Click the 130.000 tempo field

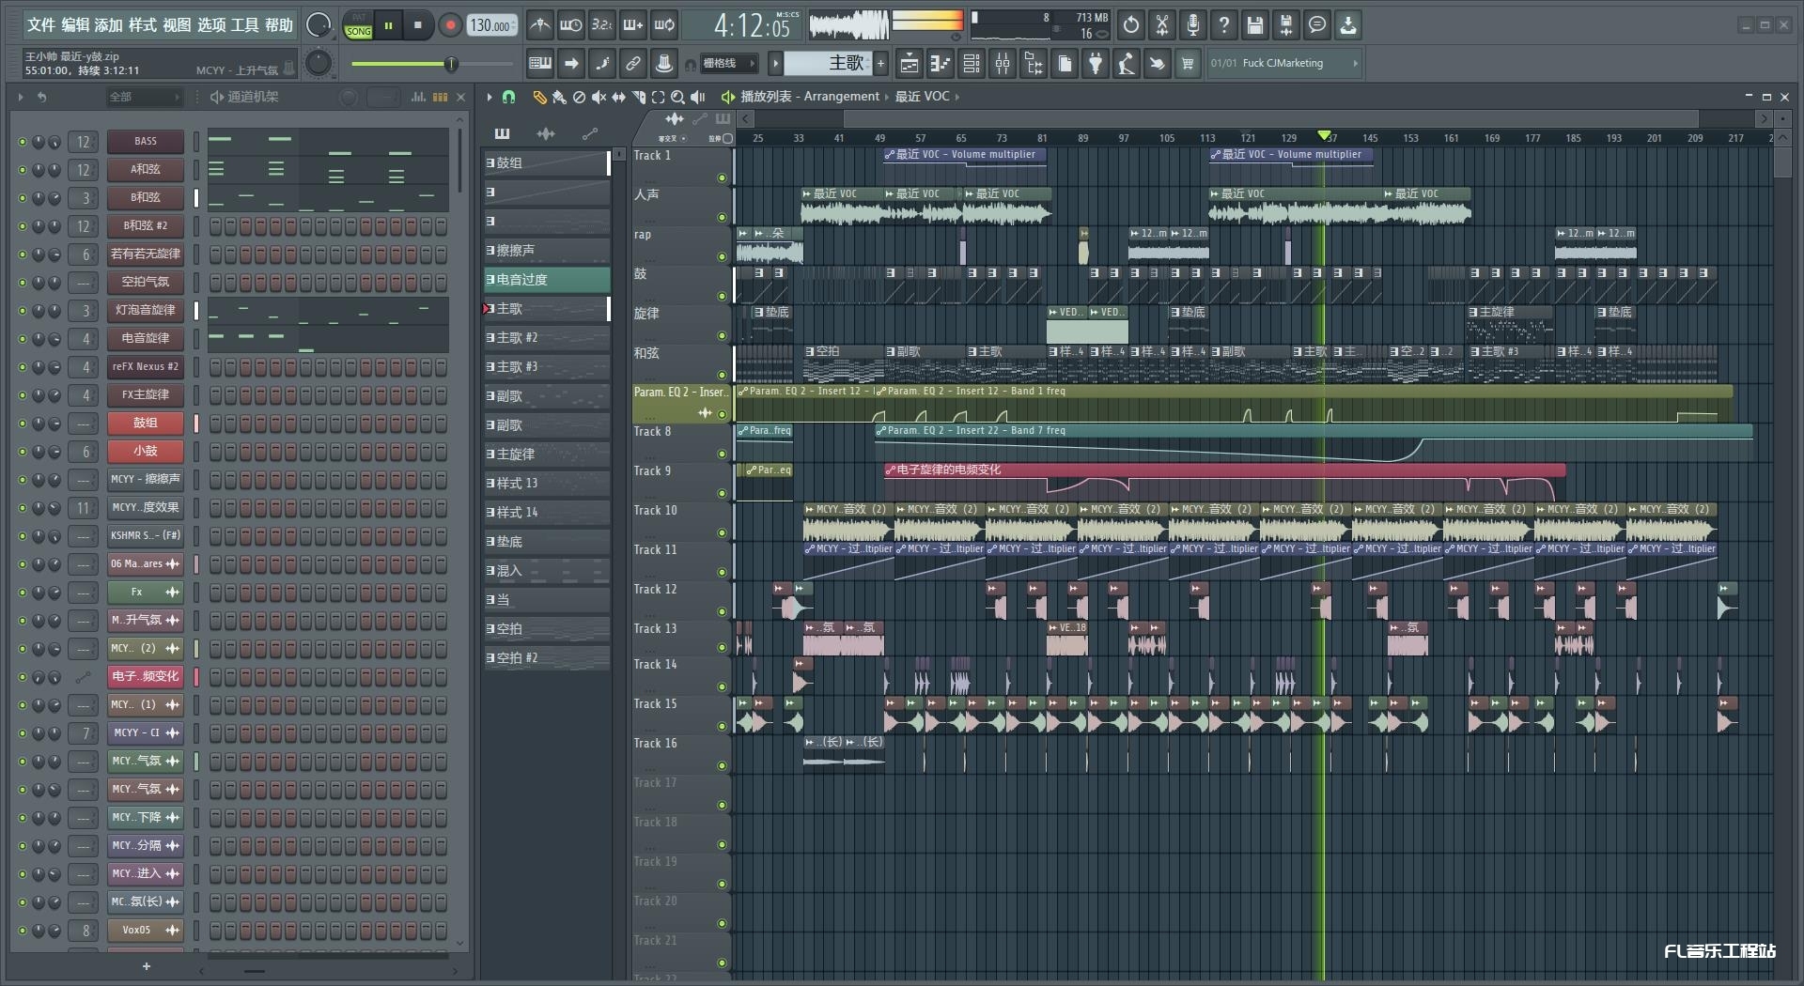[490, 25]
